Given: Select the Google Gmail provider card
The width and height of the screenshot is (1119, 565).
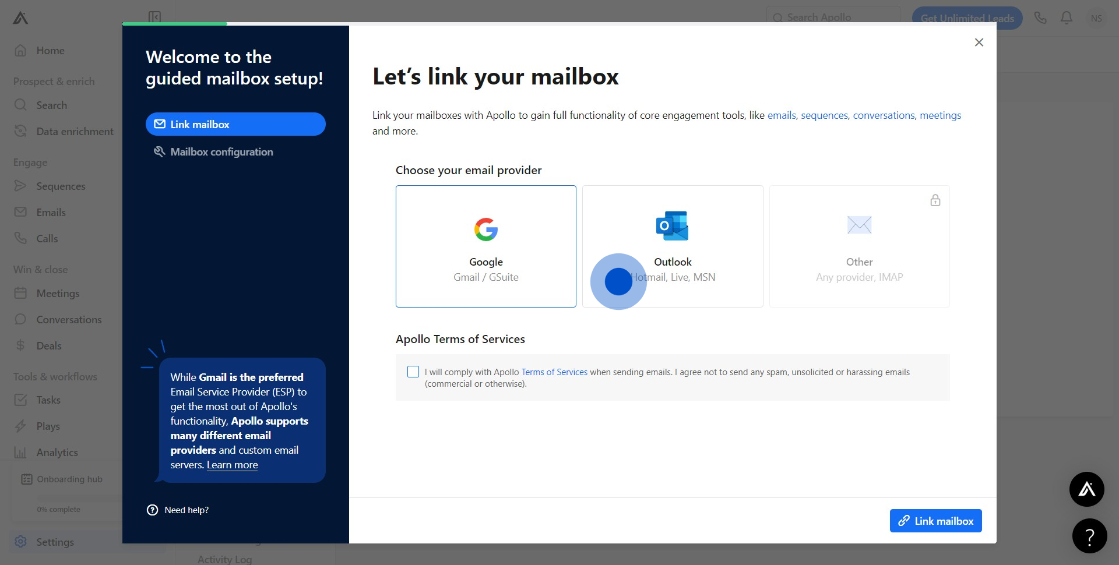Looking at the screenshot, I should pyautogui.click(x=485, y=246).
